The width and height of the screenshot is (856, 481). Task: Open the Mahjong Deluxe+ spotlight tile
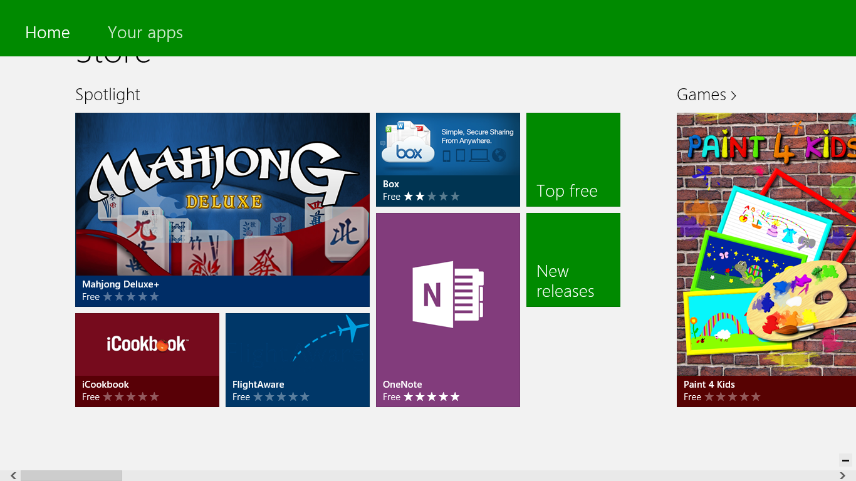click(222, 210)
